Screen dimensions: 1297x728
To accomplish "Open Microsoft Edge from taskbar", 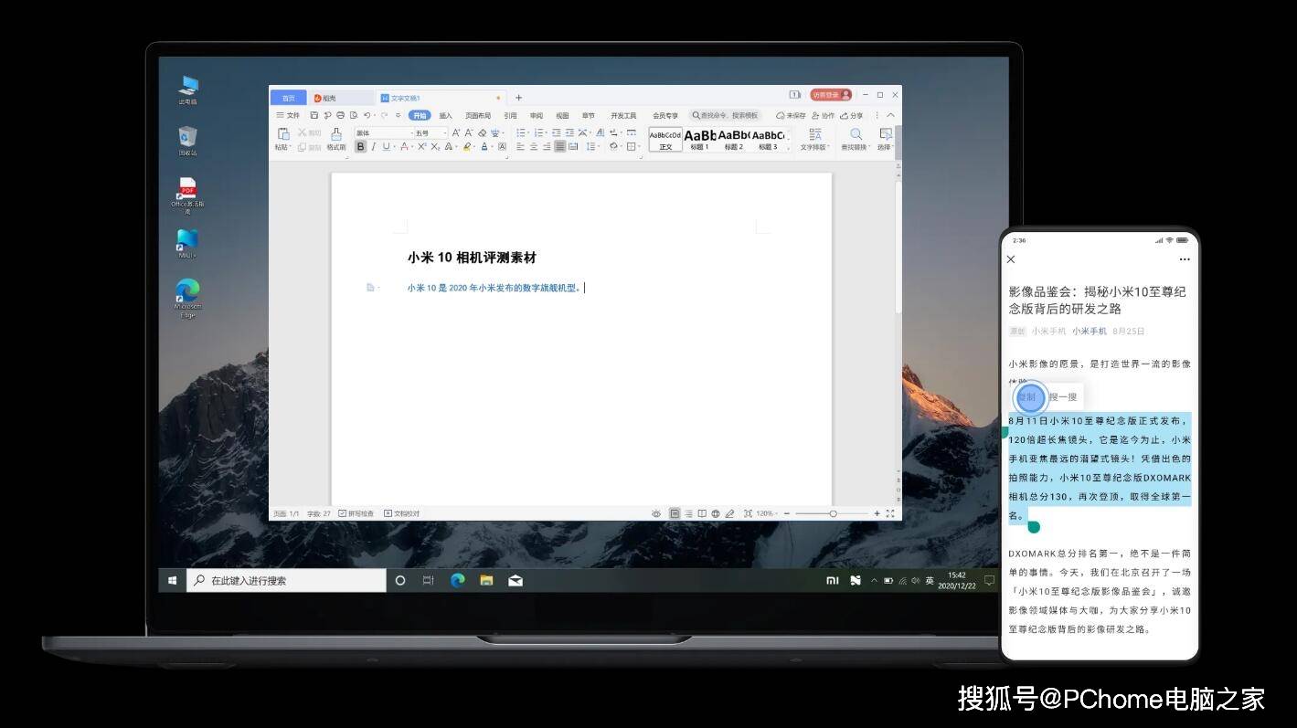I will point(457,580).
